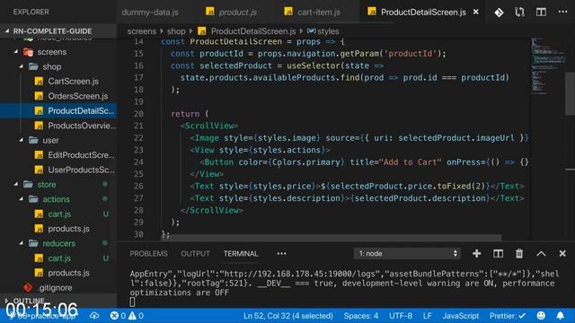Switch to the product.js tab
Image resolution: width=575 pixels, height=323 pixels.
tap(231, 12)
